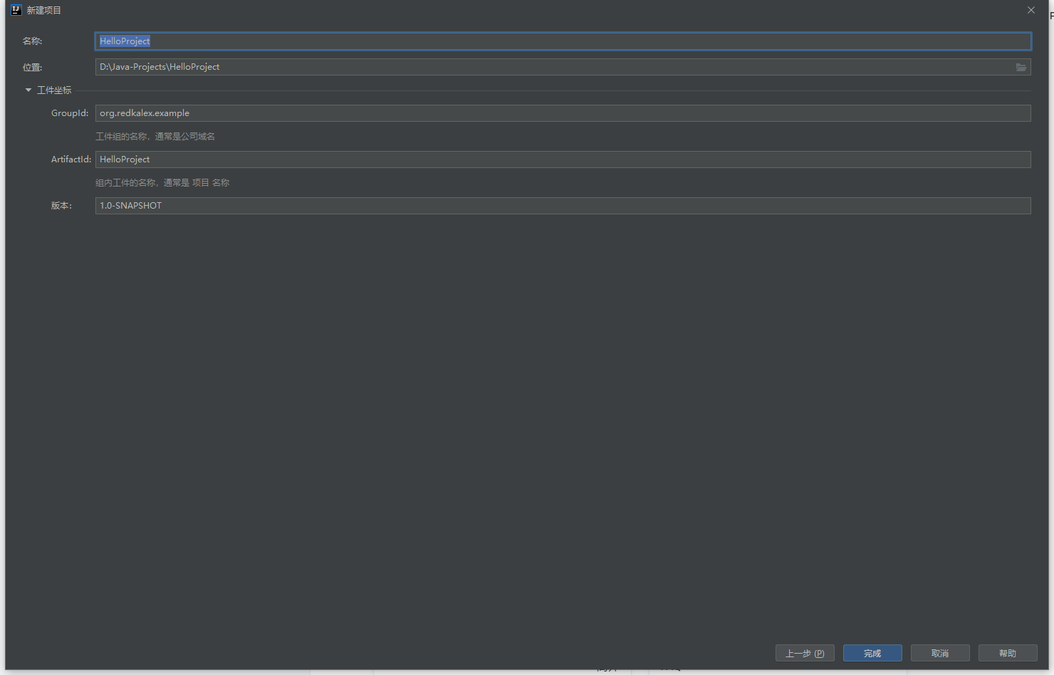The width and height of the screenshot is (1054, 675).
Task: Go back with the 上一步 button
Action: (804, 653)
